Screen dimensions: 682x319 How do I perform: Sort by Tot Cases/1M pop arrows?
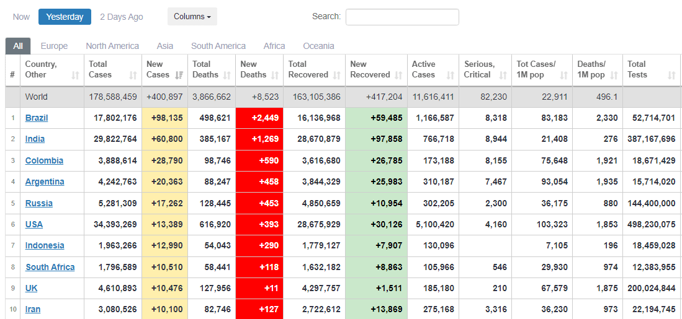click(564, 75)
